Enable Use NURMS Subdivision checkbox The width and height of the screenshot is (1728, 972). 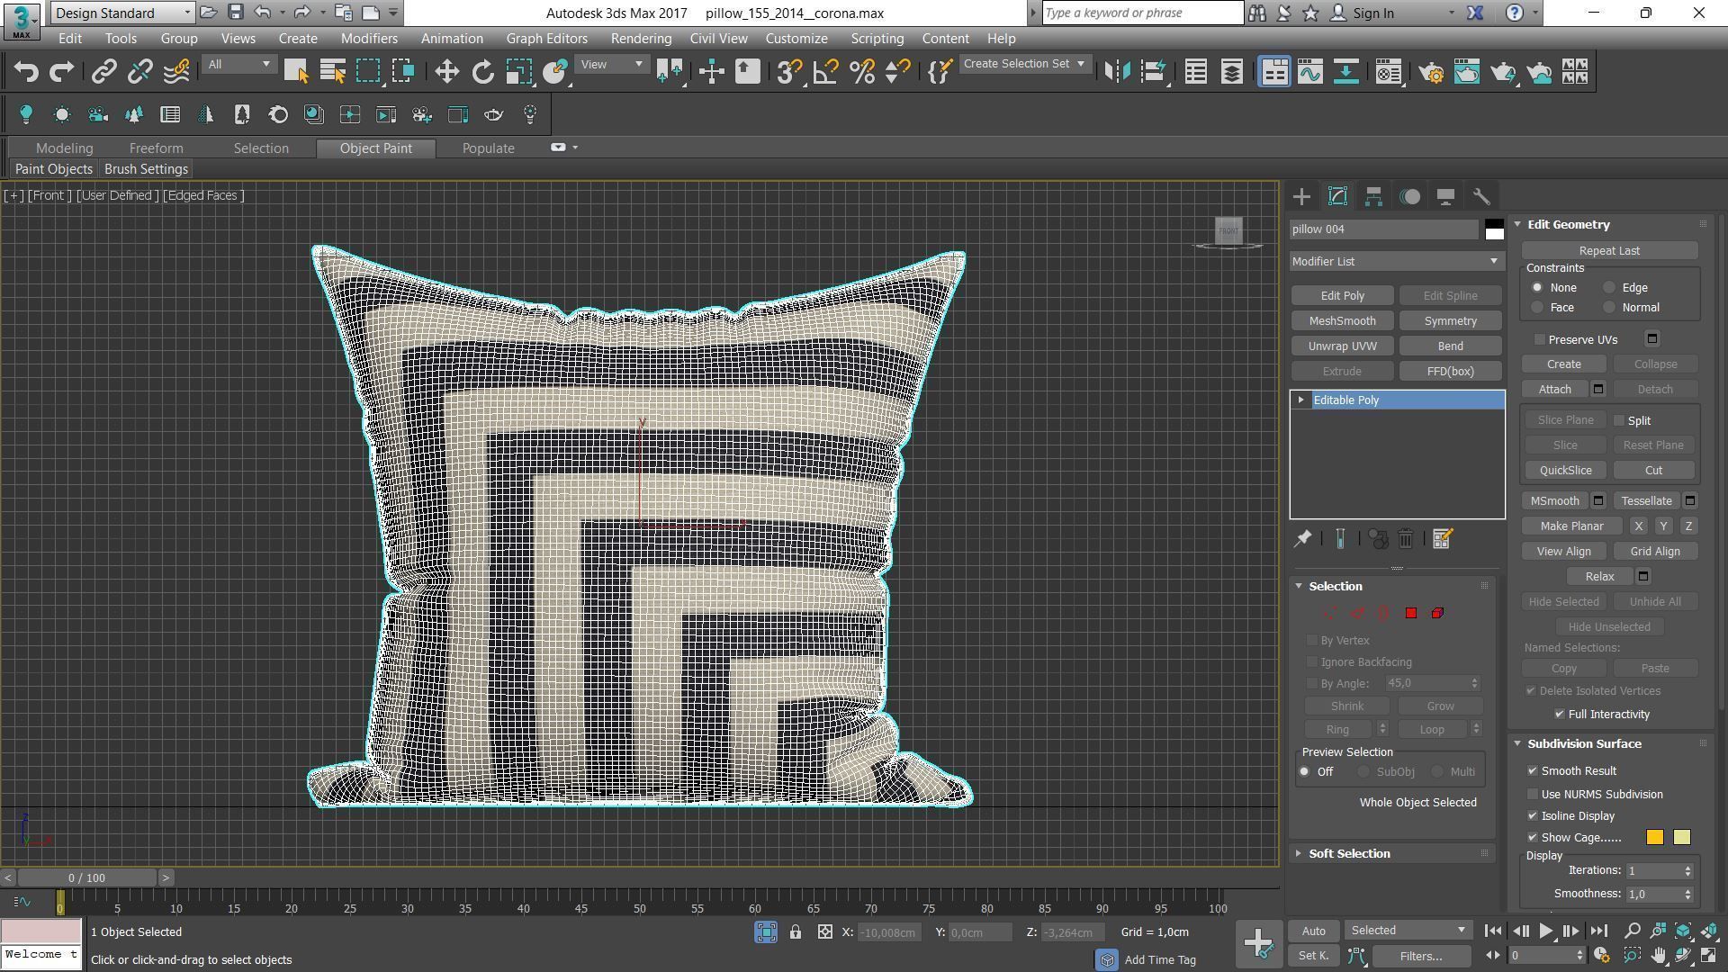[x=1533, y=794]
